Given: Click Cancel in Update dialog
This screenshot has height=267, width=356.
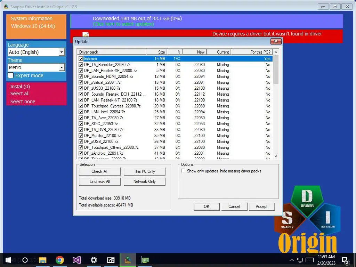Looking at the screenshot, I should pos(234,207).
